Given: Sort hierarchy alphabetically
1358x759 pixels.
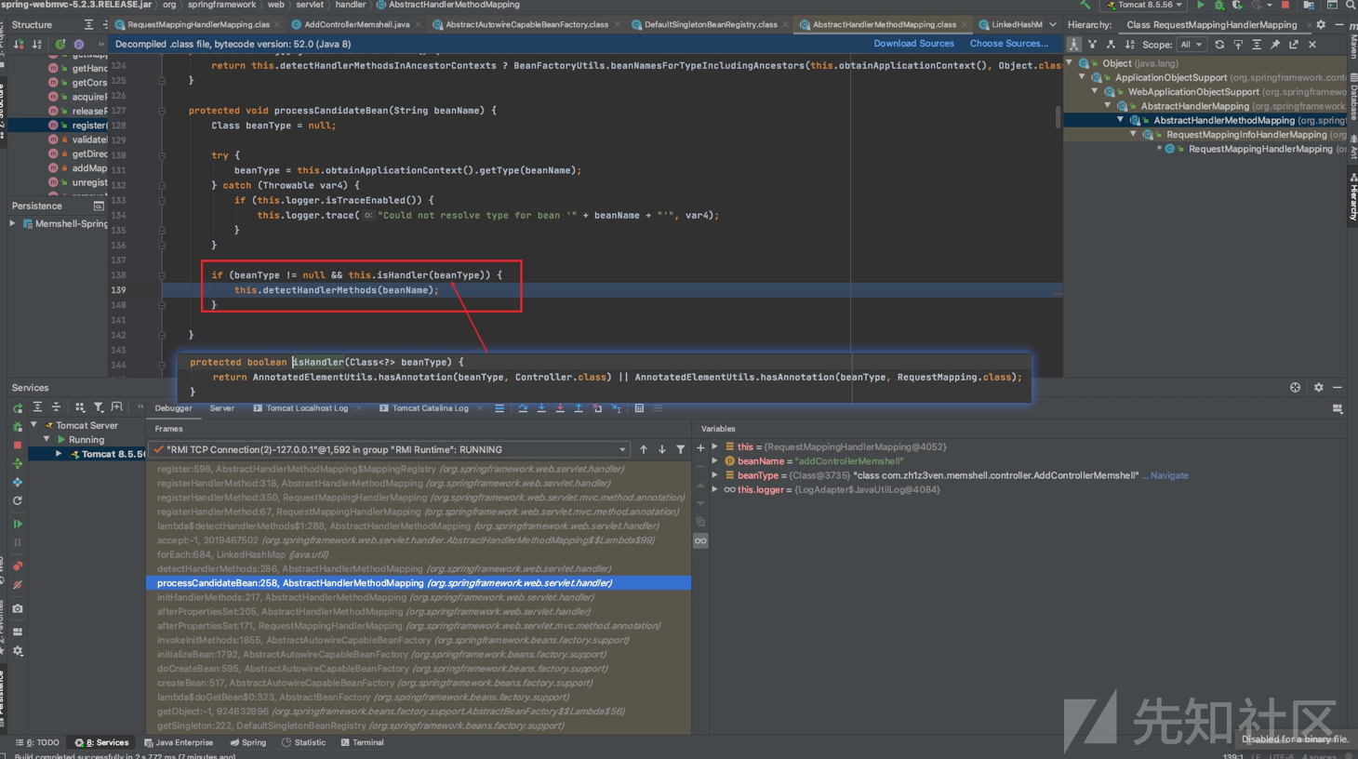Looking at the screenshot, I should (x=1129, y=44).
